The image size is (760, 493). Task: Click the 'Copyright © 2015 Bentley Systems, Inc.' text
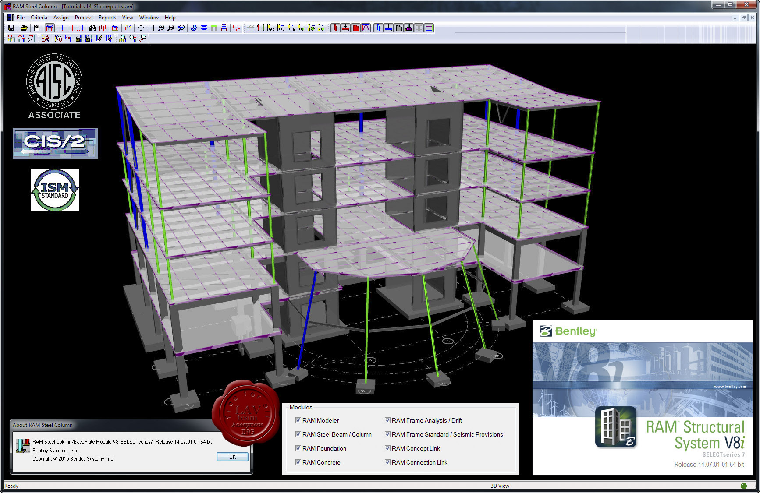(x=73, y=459)
